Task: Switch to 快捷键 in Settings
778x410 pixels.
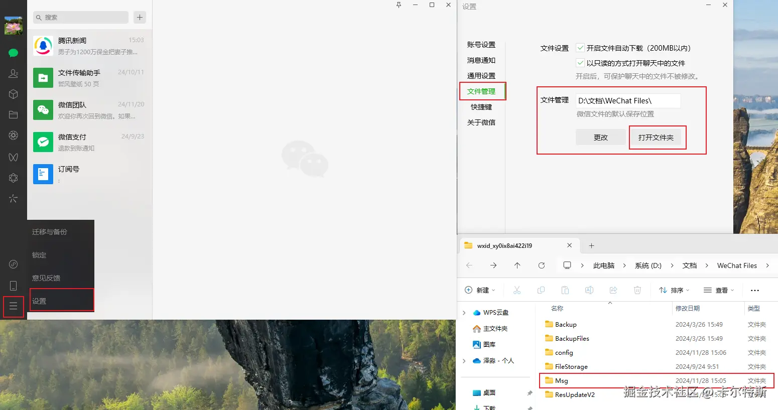Action: pyautogui.click(x=481, y=107)
